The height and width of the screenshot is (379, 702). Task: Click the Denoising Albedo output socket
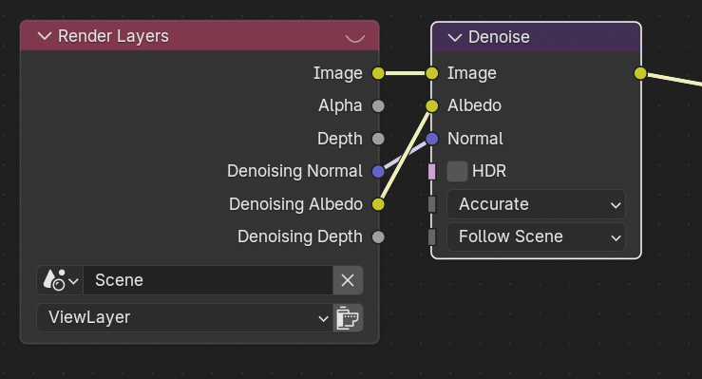(x=378, y=204)
